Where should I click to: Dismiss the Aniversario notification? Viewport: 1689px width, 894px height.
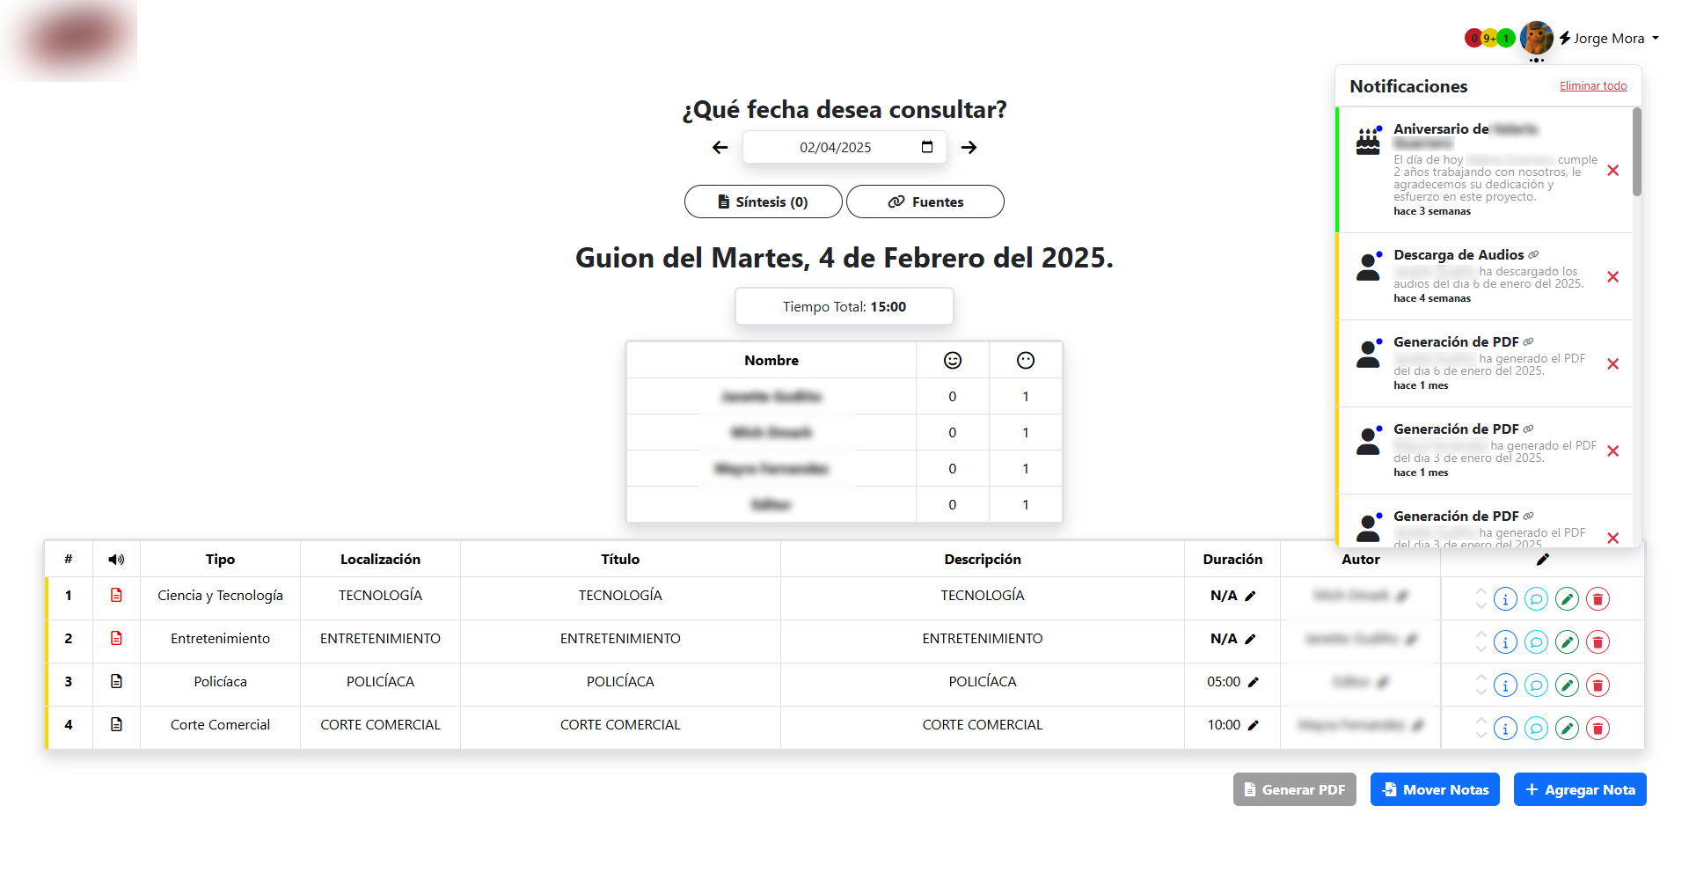[x=1612, y=171]
